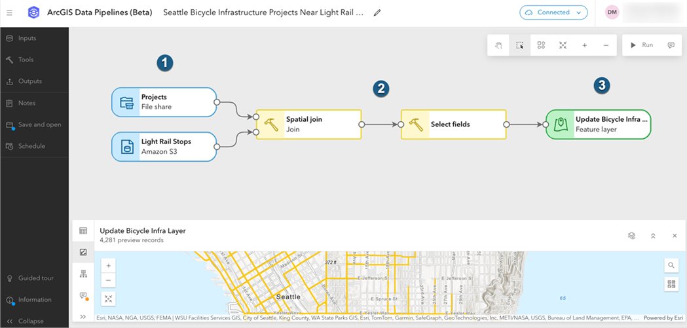
Task: Click the feature layer map icon on output node
Action: click(x=561, y=124)
